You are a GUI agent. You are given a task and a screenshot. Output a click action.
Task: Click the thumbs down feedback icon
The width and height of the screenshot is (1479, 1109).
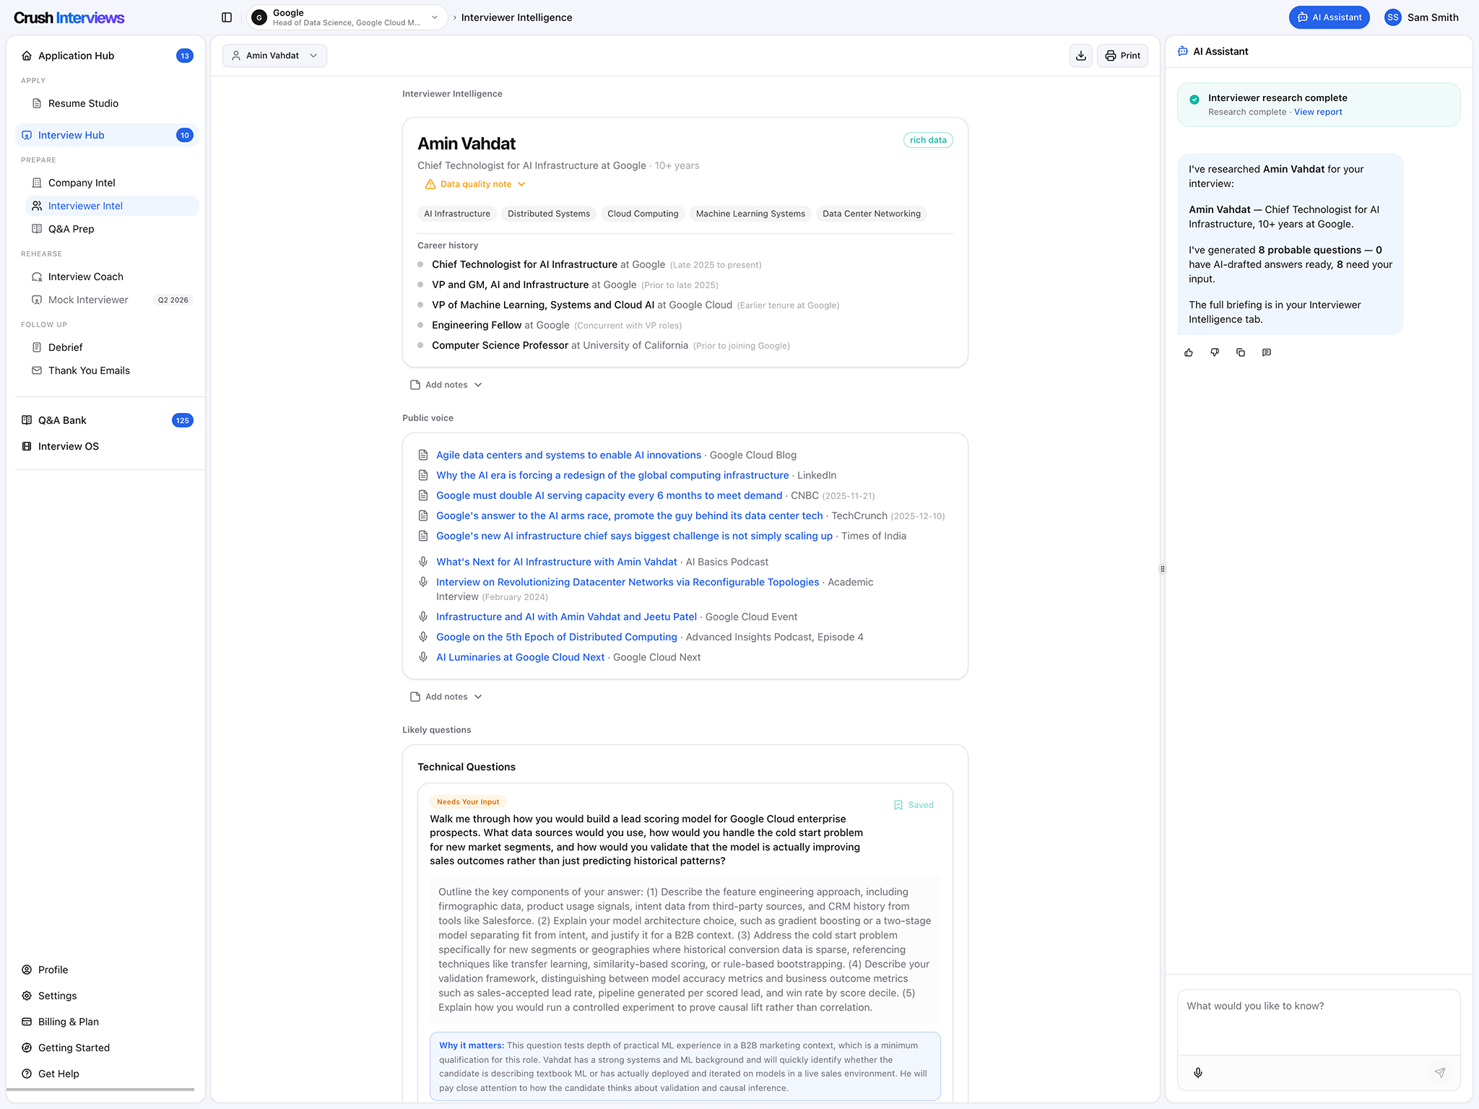(x=1215, y=352)
